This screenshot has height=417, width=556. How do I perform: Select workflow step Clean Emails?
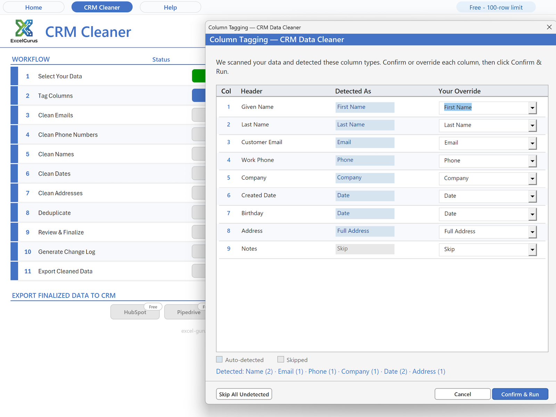tap(108, 115)
